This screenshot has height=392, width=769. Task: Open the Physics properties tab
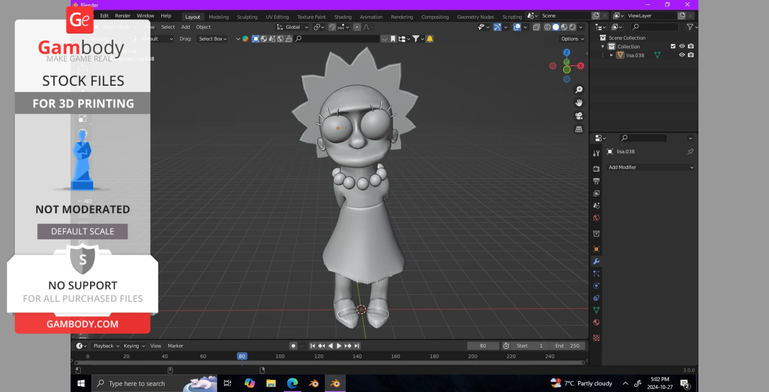(596, 286)
